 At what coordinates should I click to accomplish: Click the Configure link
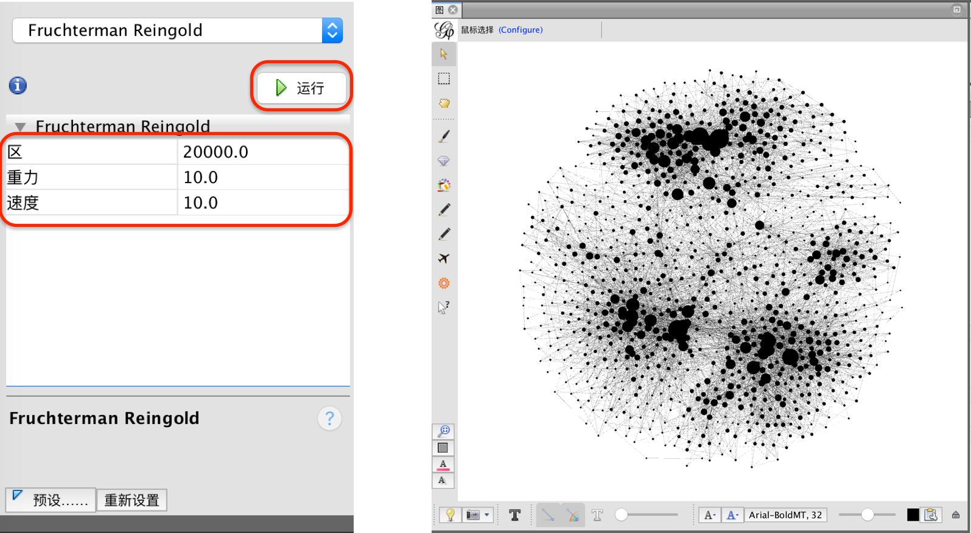point(521,30)
